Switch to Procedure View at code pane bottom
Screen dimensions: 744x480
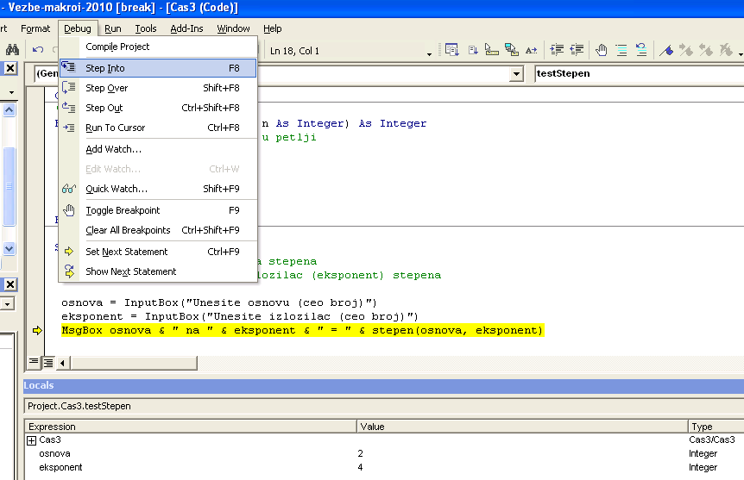click(x=35, y=362)
